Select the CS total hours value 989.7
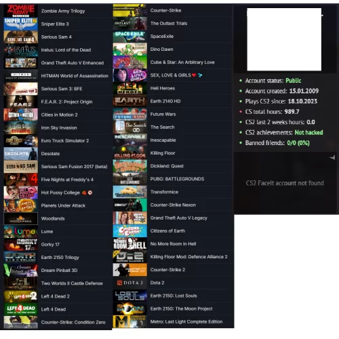This screenshot has width=339, height=339. [x=292, y=112]
